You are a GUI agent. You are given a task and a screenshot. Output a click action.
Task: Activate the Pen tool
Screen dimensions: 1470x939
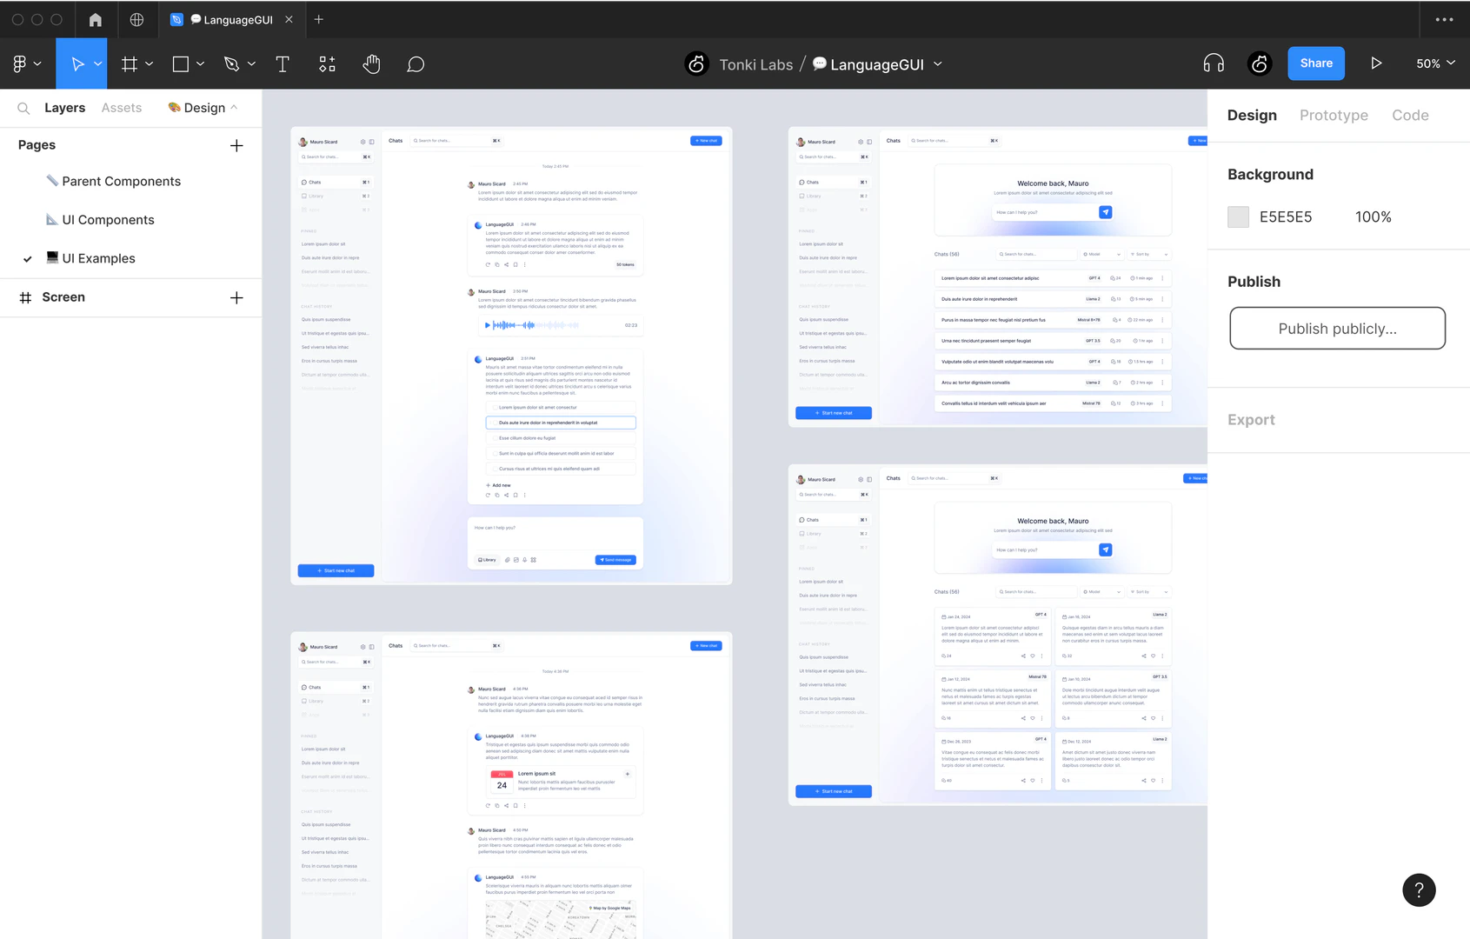(232, 63)
